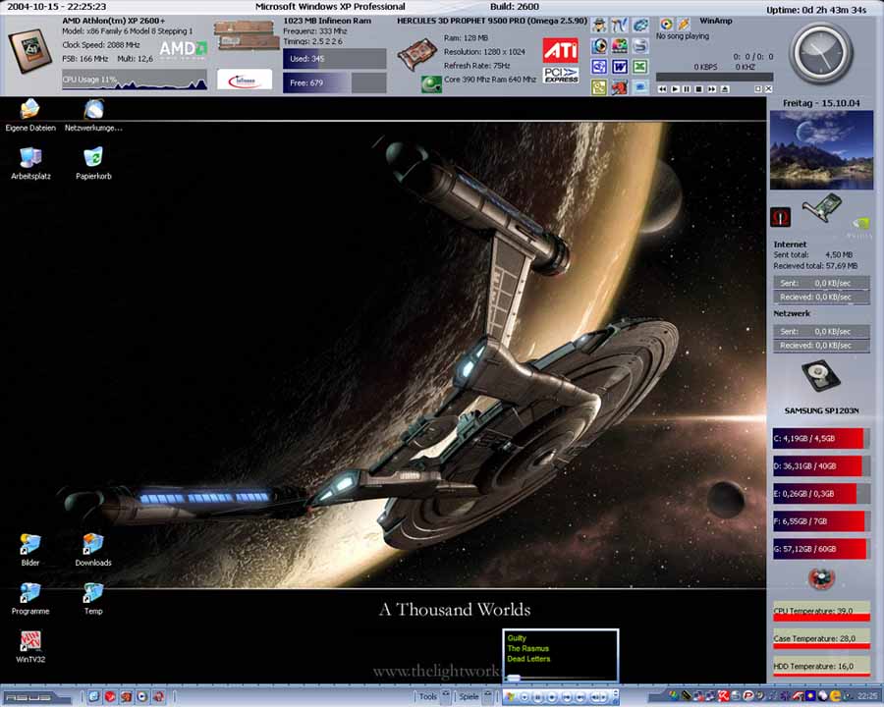This screenshot has height=707, width=884.
Task: Click the WinAmp eject button
Action: pyautogui.click(x=725, y=89)
